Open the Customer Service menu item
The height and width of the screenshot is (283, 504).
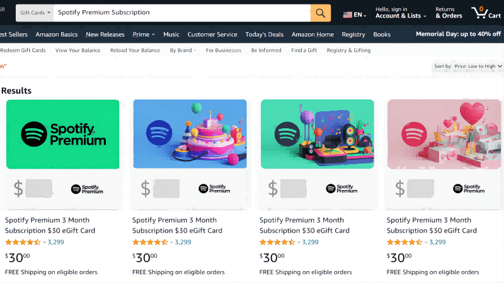[212, 35]
